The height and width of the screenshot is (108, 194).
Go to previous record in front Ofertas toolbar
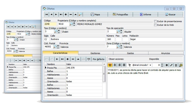coord(51,15)
